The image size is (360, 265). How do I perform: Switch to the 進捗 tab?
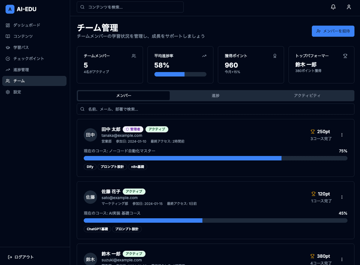point(215,96)
